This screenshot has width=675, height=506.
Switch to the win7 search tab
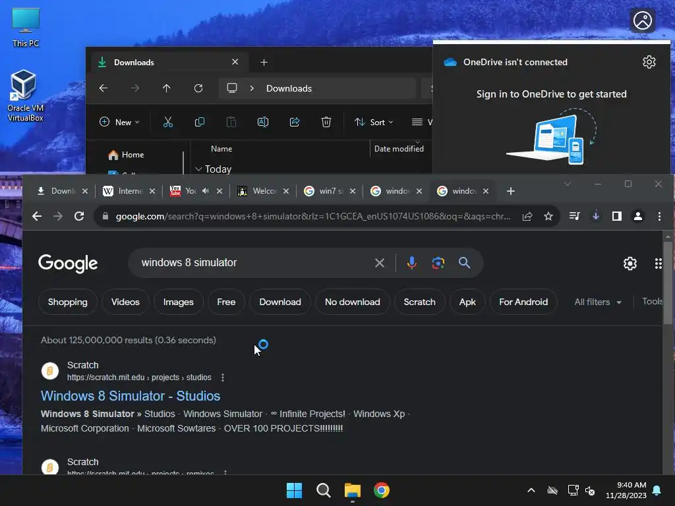(324, 191)
